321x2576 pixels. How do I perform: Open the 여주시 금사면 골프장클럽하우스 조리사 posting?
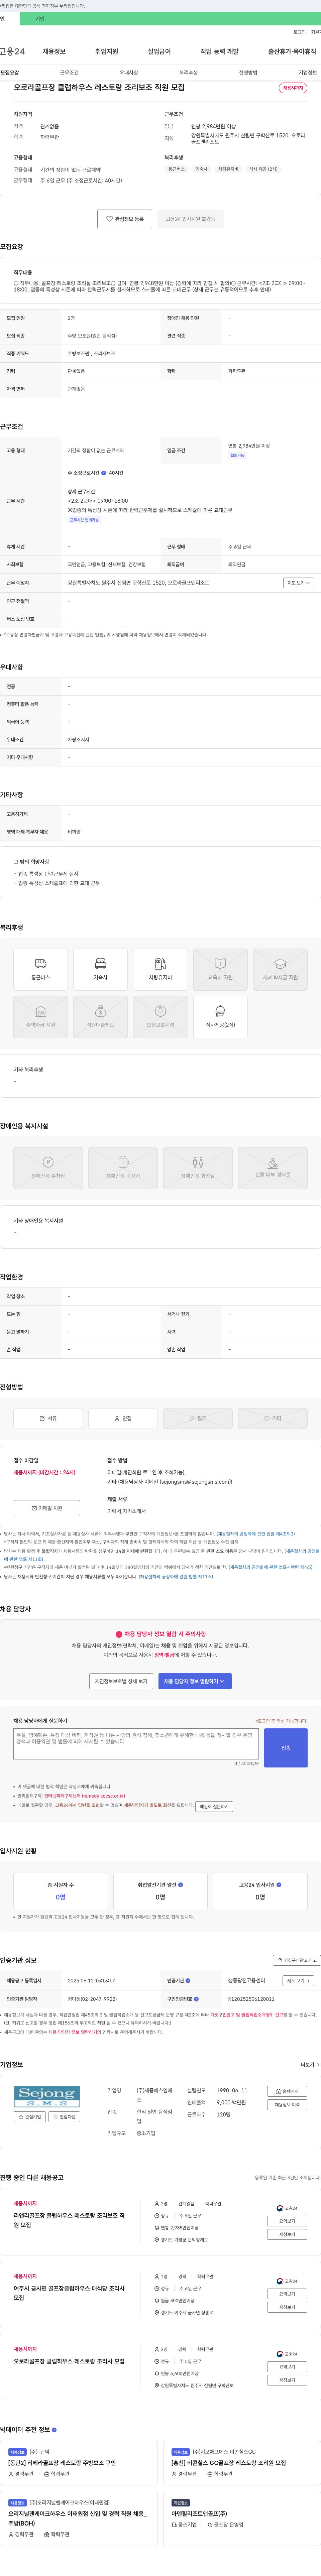(x=69, y=2293)
